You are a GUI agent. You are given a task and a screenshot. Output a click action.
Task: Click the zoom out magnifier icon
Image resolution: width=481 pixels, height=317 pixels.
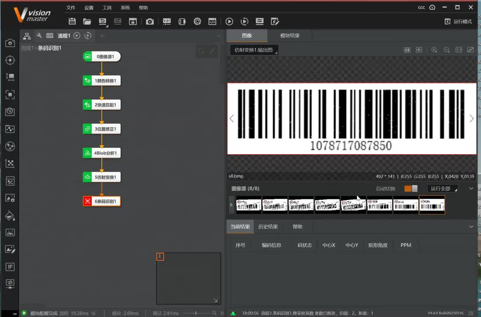(x=447, y=50)
